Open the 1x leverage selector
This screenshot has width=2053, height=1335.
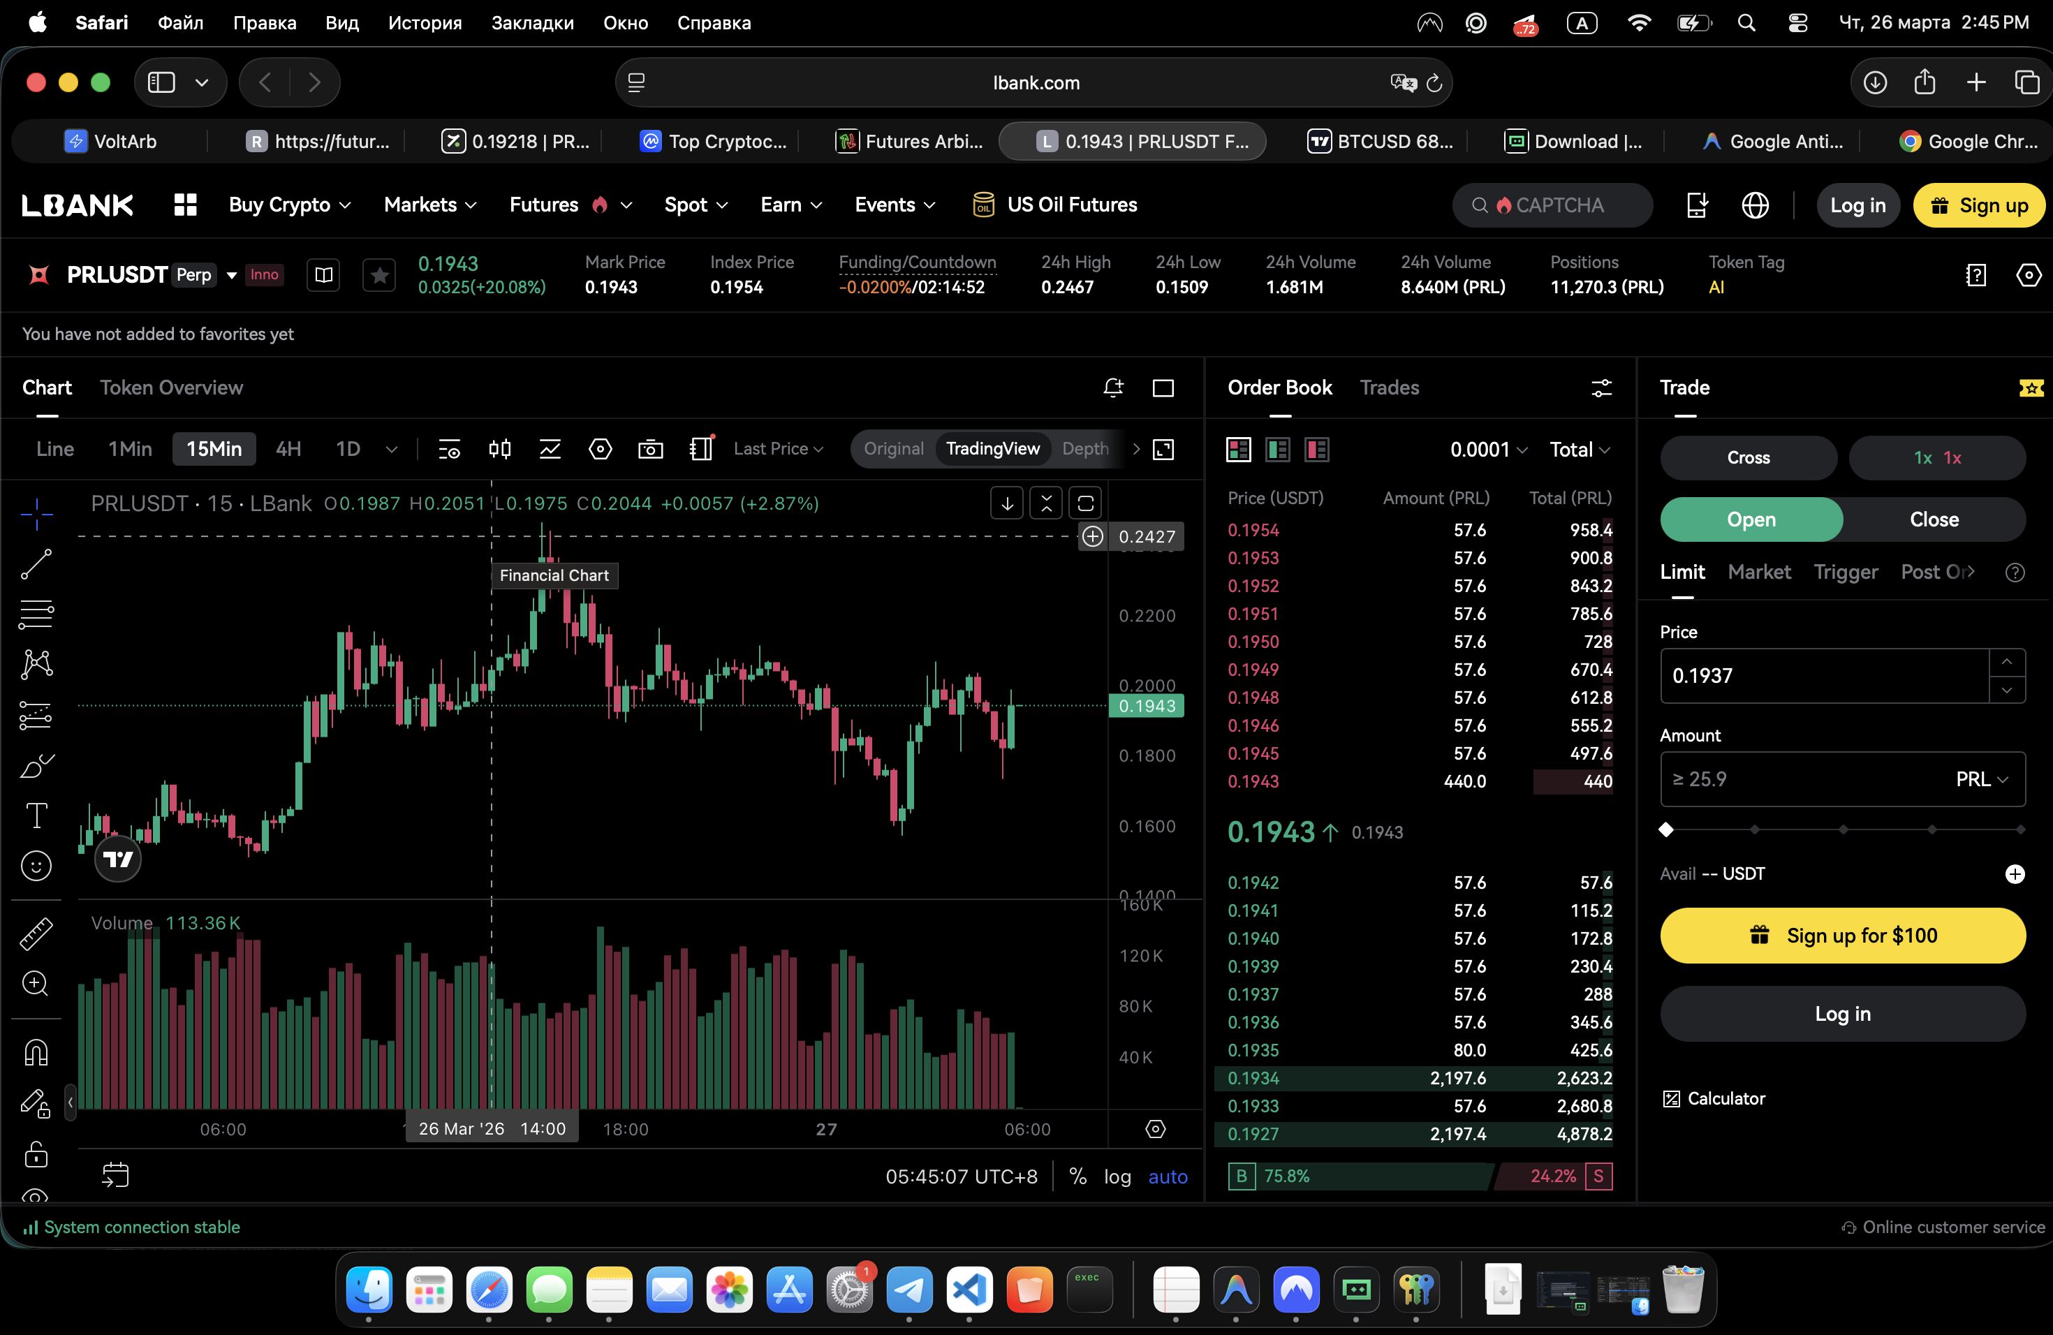point(1936,458)
